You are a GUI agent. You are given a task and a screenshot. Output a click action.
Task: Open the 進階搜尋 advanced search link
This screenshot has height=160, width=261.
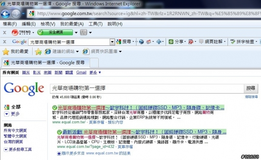point(251,97)
